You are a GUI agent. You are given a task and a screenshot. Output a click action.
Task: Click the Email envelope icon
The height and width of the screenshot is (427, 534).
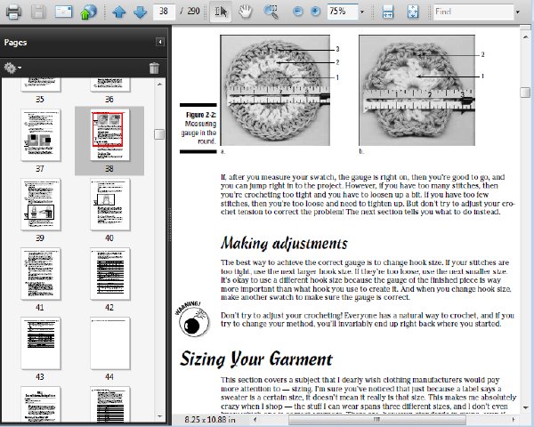point(64,12)
